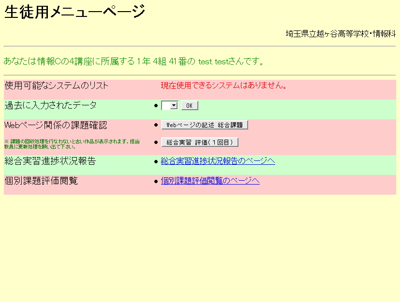Click the bullet before the Webページの記述 button
This screenshot has width=400, height=302.
(156, 125)
